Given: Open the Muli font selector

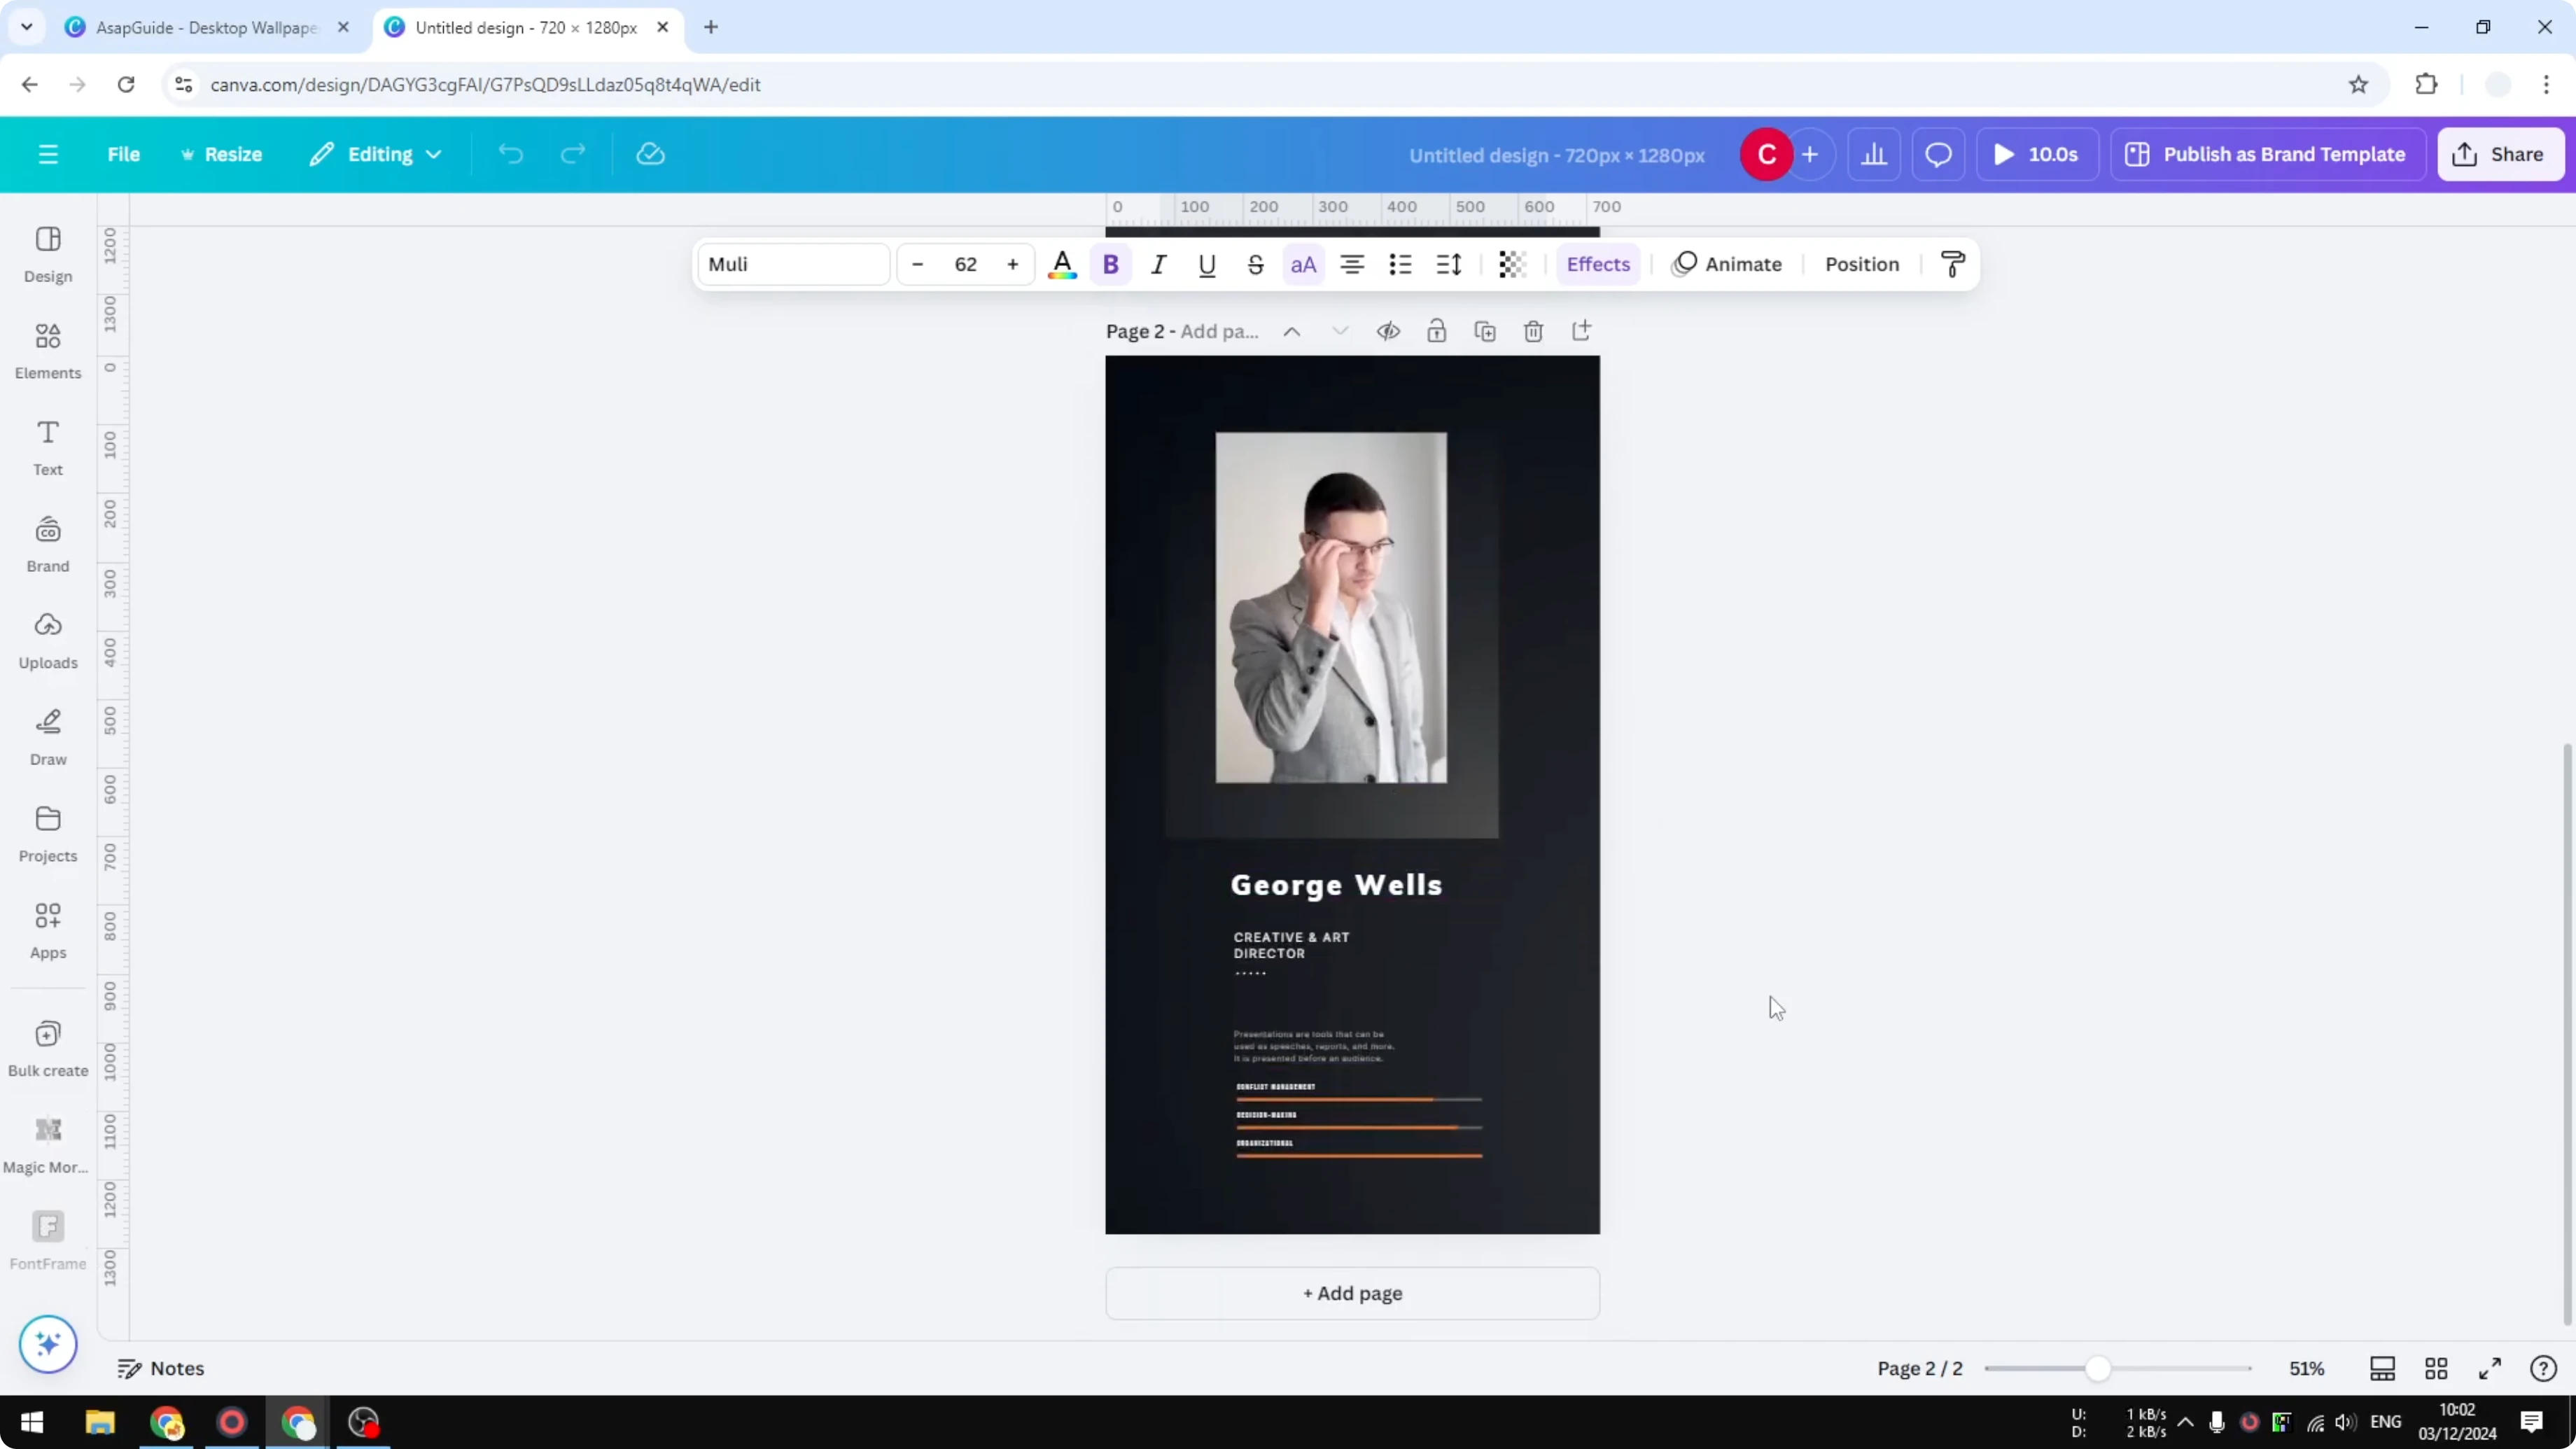Looking at the screenshot, I should pos(792,264).
